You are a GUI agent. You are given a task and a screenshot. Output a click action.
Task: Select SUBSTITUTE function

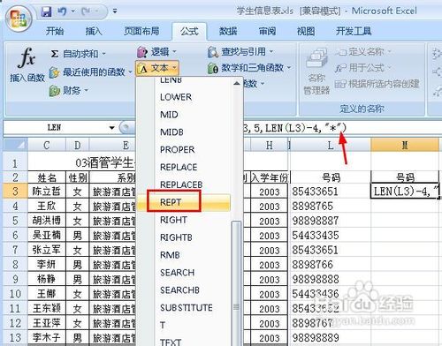[187, 308]
